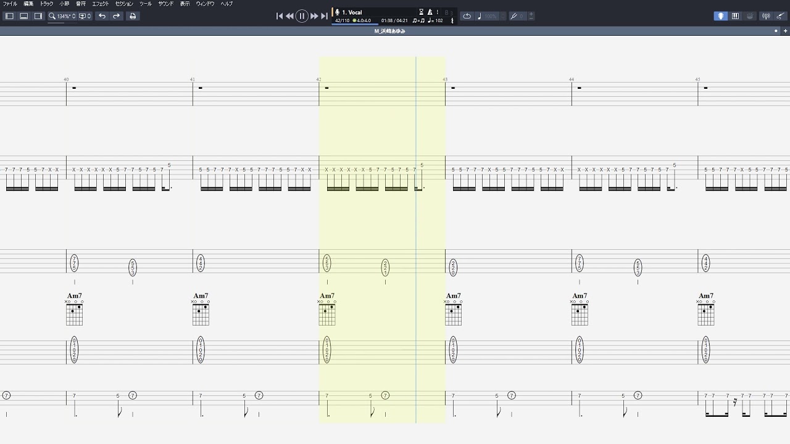Click the undo arrow icon
This screenshot has height=444, width=790.
coord(102,16)
